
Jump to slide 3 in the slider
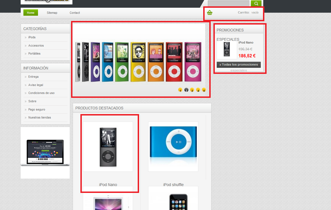(192, 90)
